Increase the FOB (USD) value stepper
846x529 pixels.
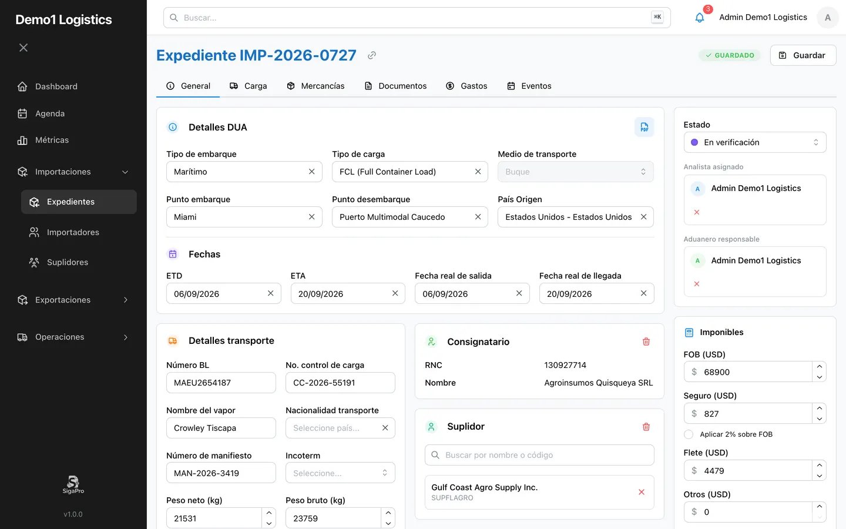point(820,366)
